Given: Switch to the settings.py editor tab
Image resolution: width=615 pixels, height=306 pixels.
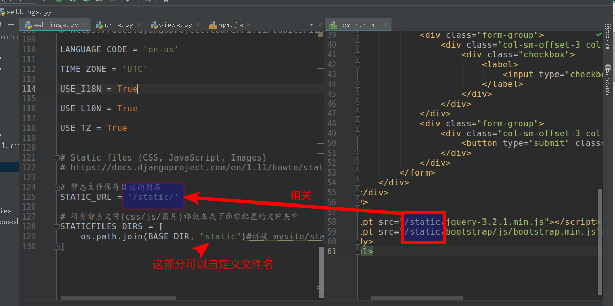Looking at the screenshot, I should pyautogui.click(x=55, y=25).
